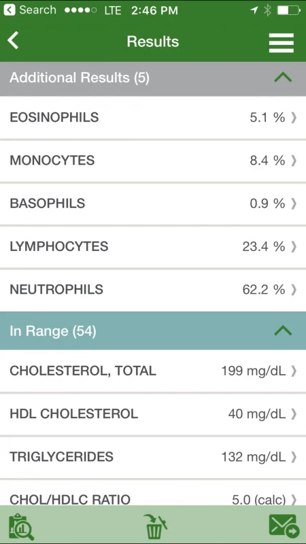
Task: Tap the Results title in header
Action: [x=153, y=41]
